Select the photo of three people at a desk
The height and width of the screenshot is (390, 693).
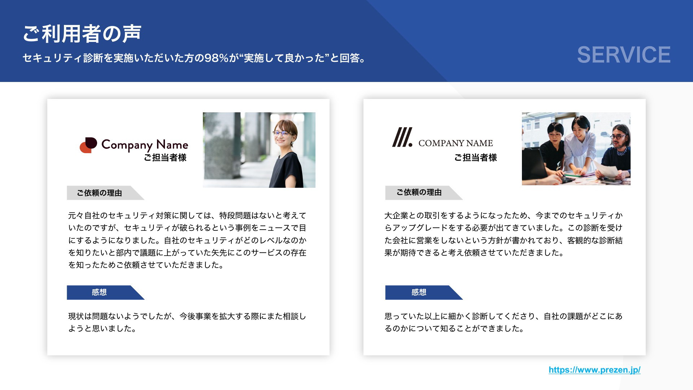tap(576, 149)
